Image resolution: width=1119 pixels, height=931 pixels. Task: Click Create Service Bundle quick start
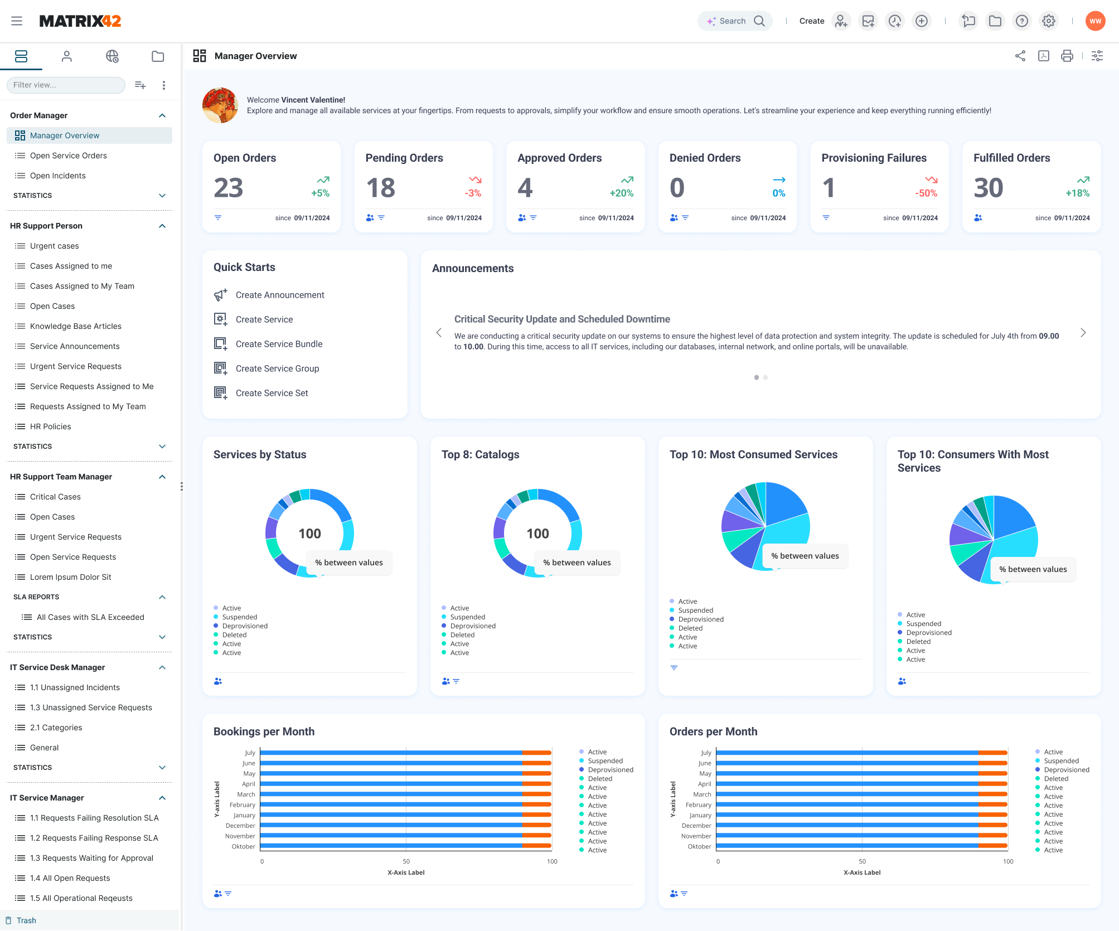tap(279, 344)
